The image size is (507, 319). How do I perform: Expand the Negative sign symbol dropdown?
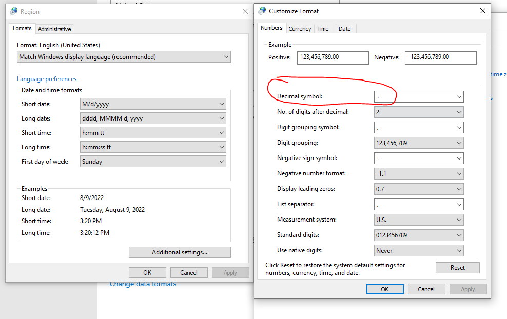(419, 158)
